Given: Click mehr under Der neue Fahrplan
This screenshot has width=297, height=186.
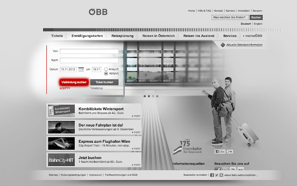Looking at the screenshot, I should (x=136, y=132).
